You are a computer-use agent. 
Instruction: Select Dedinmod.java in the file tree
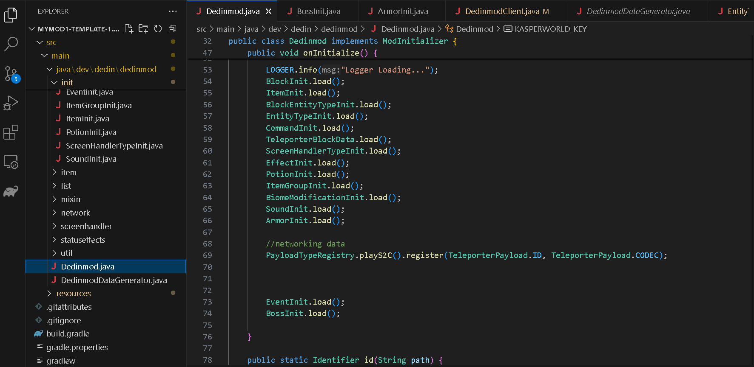[106, 266]
